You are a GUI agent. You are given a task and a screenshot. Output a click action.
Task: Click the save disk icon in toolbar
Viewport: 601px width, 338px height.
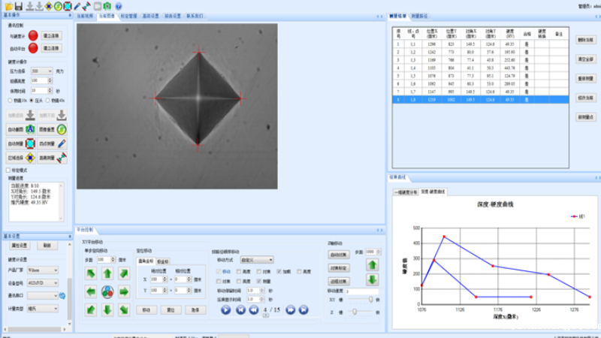pyautogui.click(x=17, y=6)
